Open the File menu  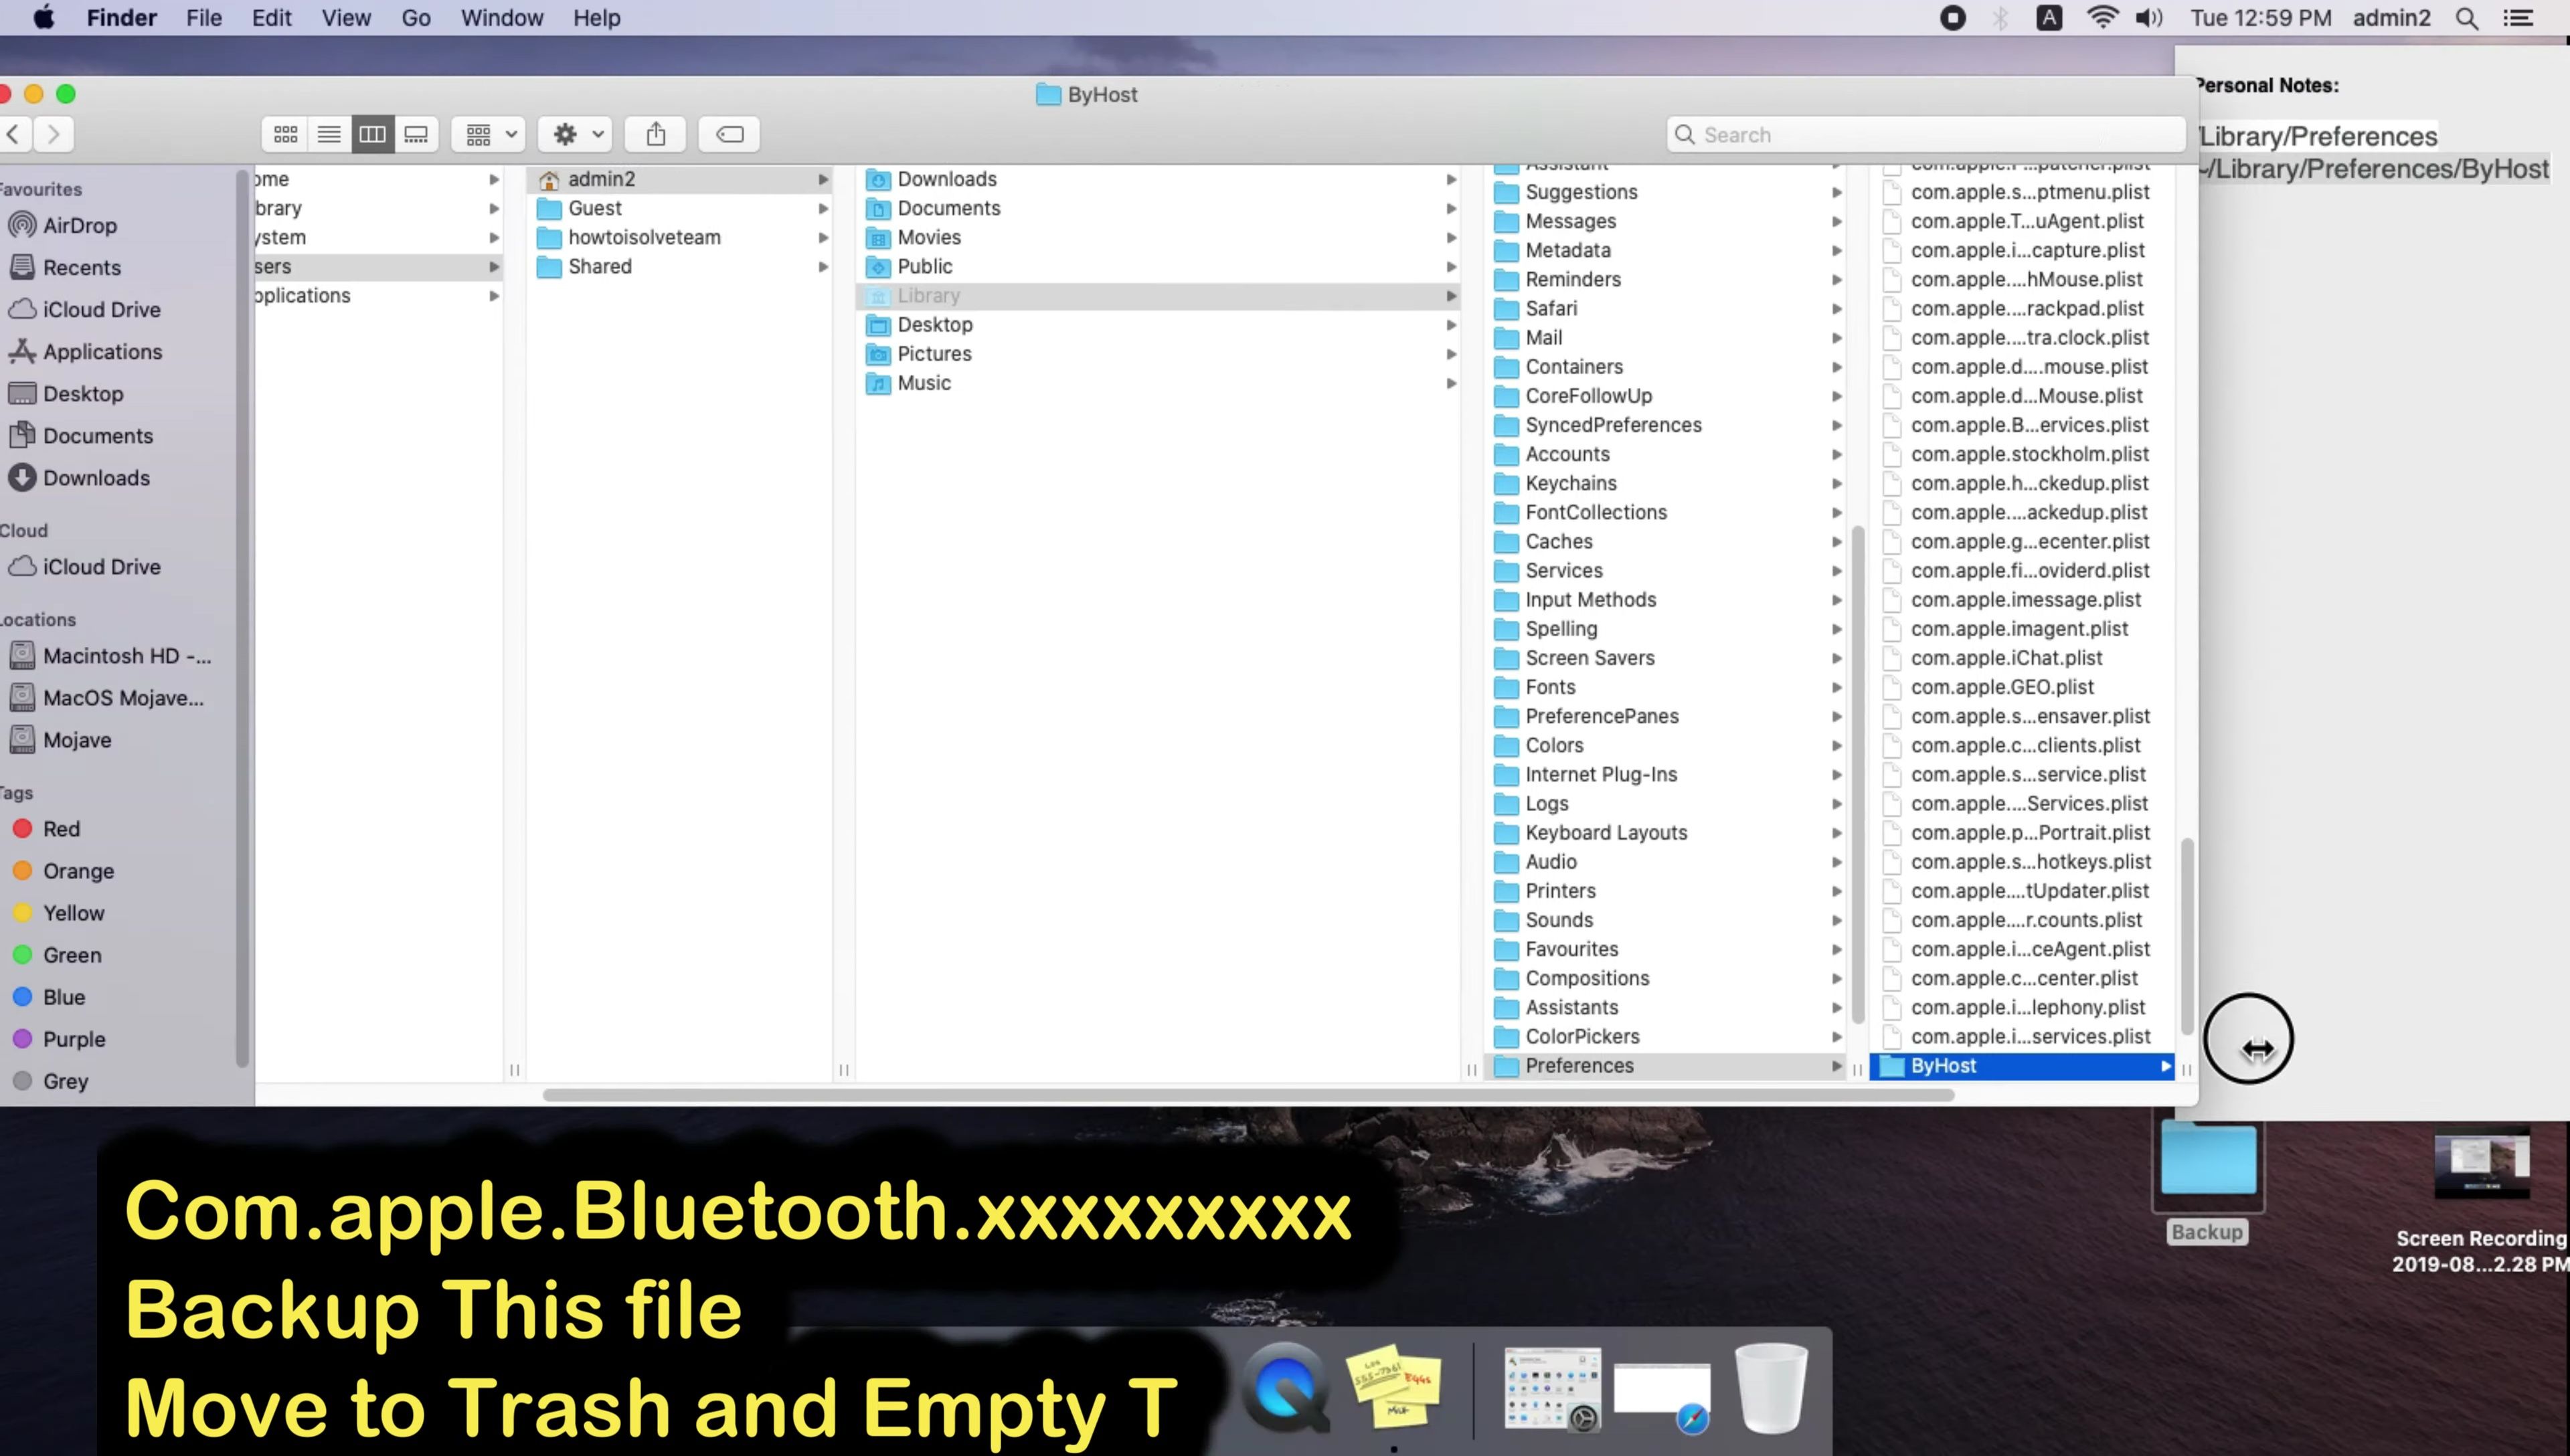tap(204, 18)
